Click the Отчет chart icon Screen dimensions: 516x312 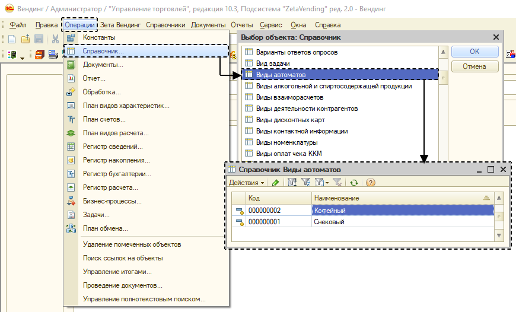pyautogui.click(x=71, y=78)
